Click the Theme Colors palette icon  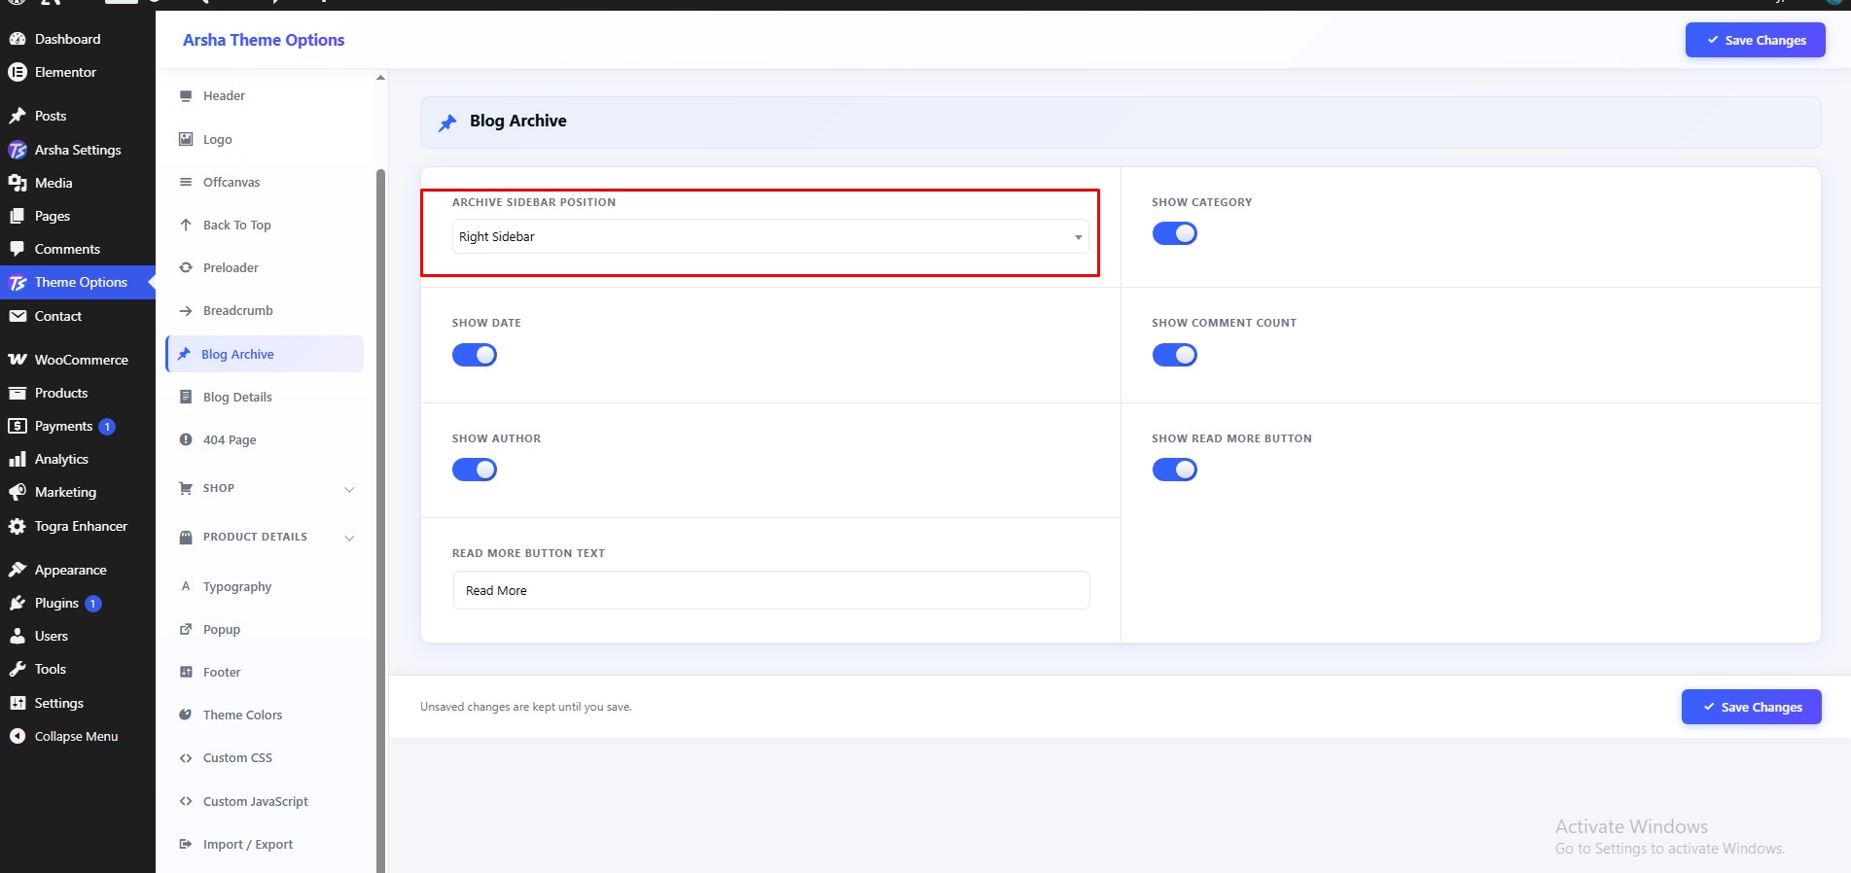point(186,715)
